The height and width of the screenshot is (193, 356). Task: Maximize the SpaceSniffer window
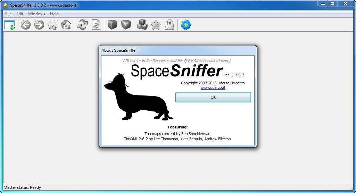coord(332,3)
